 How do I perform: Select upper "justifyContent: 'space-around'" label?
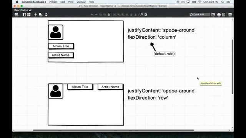[x=161, y=30]
